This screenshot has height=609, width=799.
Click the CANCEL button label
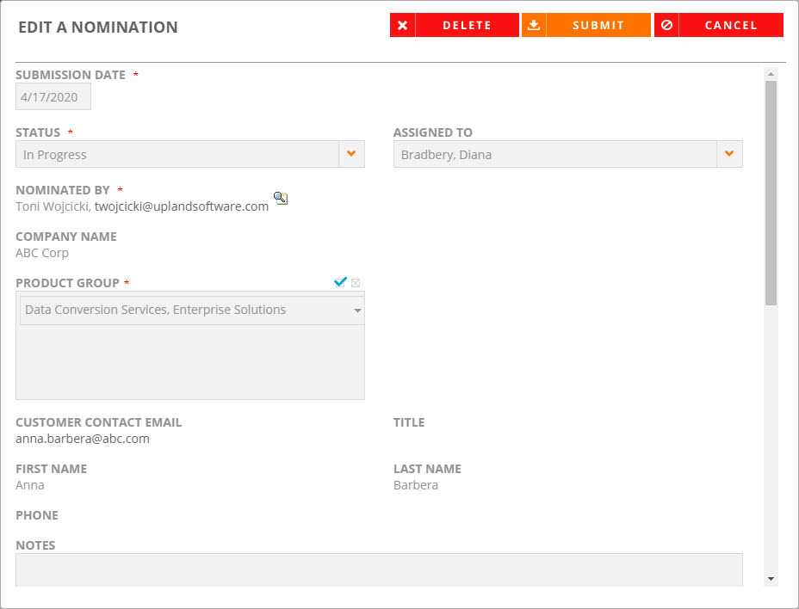coord(731,26)
